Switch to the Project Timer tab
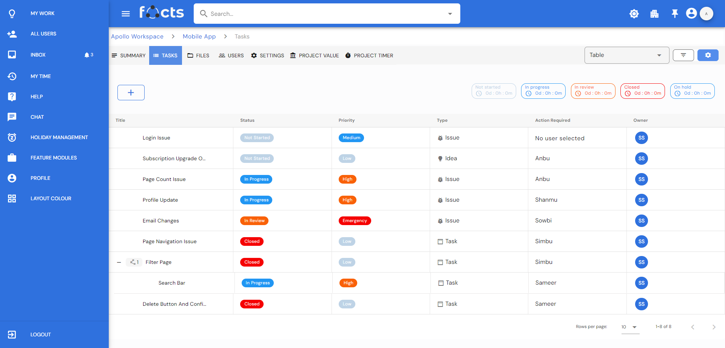Screen dimensions: 725x348 [x=369, y=55]
